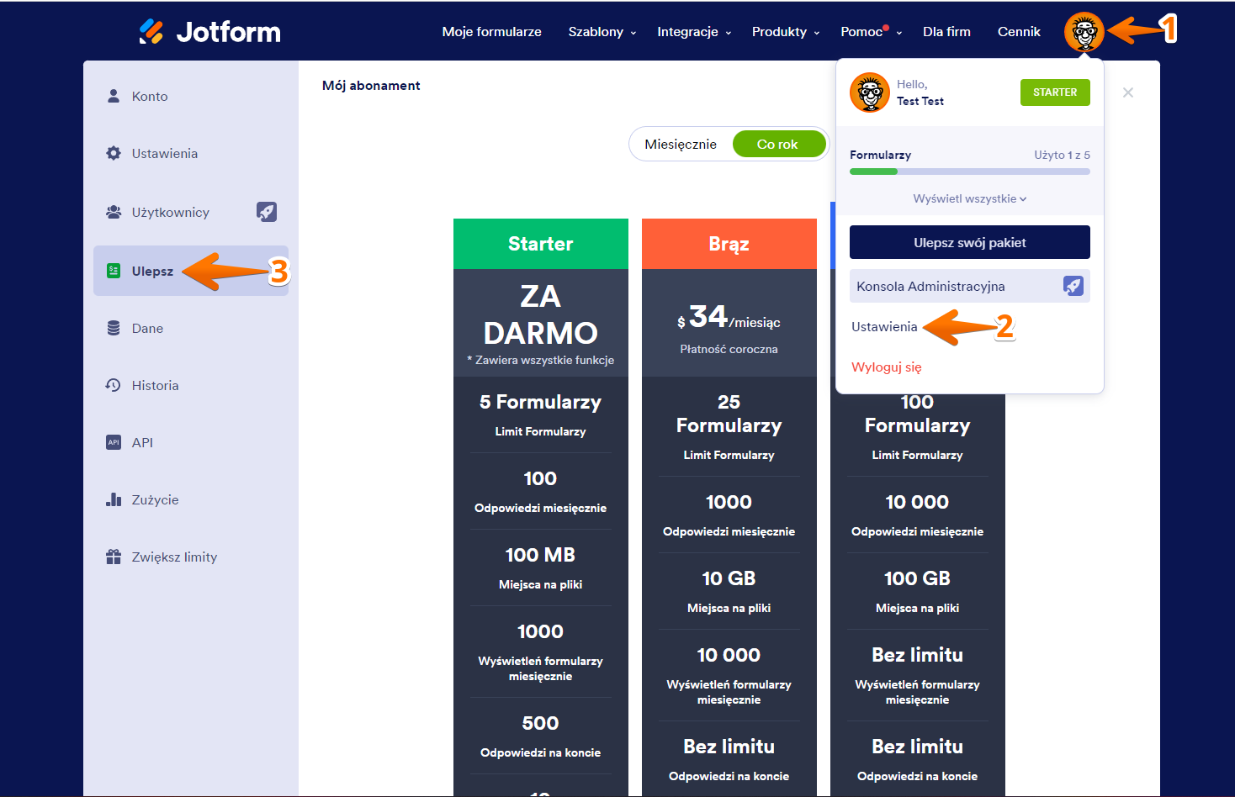Screen dimensions: 1235x797
Task: Select Miesięcznie billing option
Action: [x=681, y=144]
